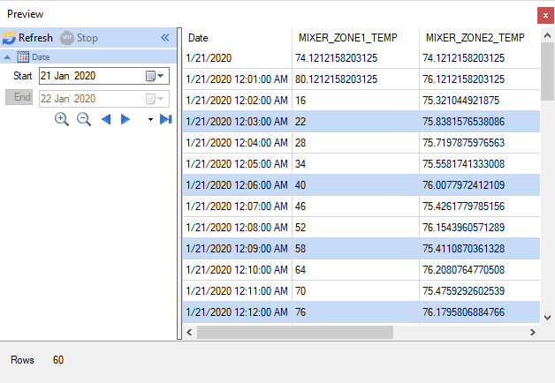Open the small black dropdown arrow
The width and height of the screenshot is (555, 383).
[x=150, y=119]
